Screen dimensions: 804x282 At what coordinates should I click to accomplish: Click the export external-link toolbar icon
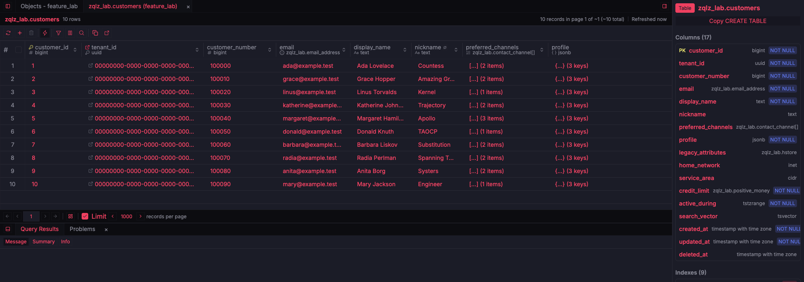click(107, 33)
